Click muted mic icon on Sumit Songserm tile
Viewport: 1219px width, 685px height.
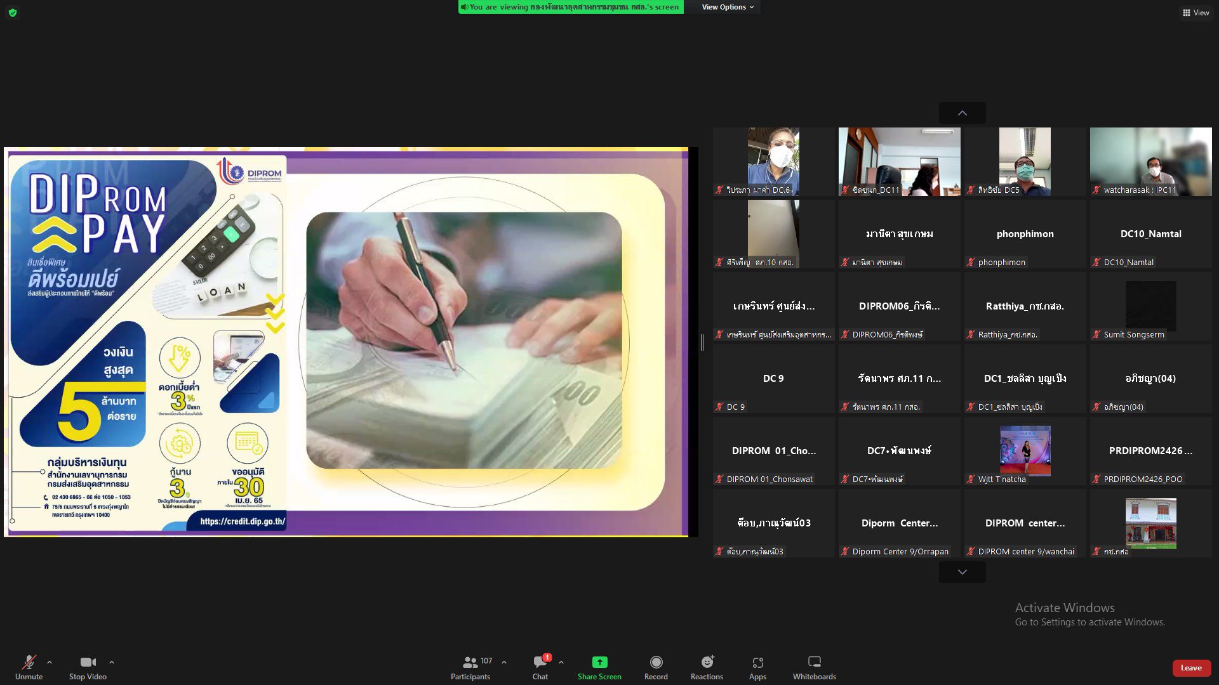pos(1096,334)
